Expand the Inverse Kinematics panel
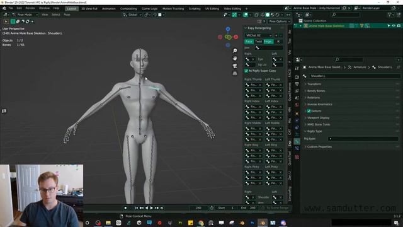The height and width of the screenshot is (227, 403). coord(319,104)
